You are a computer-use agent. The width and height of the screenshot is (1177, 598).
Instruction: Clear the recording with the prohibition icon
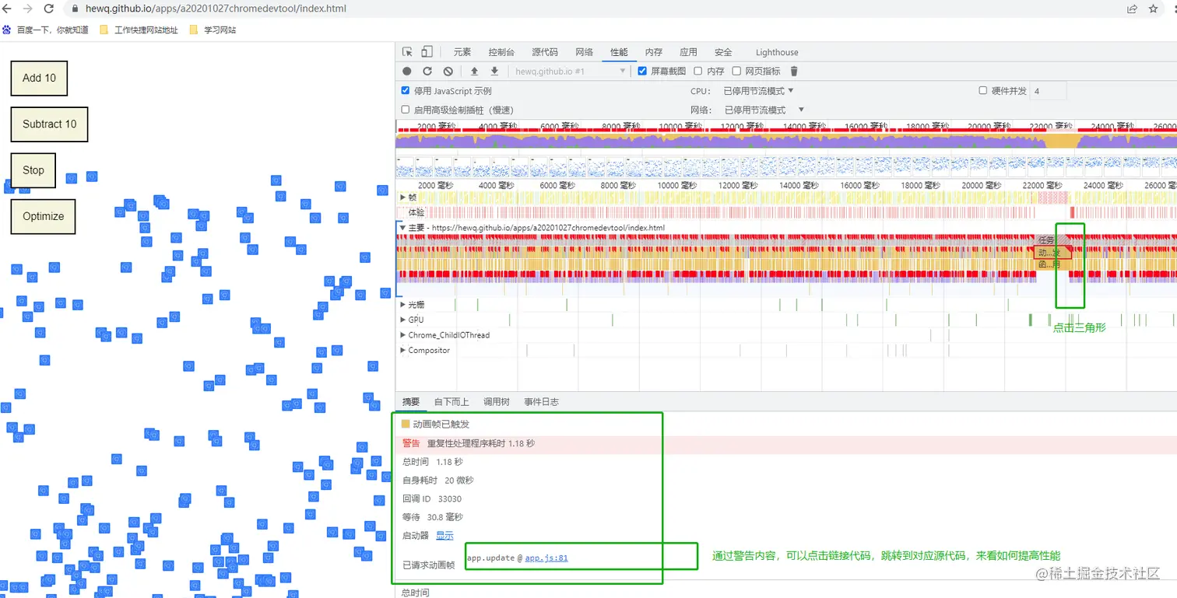[448, 72]
